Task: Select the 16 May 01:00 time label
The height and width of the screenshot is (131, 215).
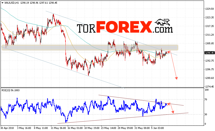Action: (x=75, y=128)
